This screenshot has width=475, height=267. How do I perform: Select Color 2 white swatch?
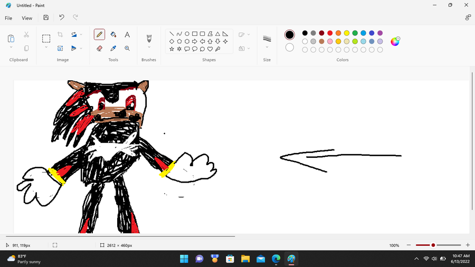(289, 47)
